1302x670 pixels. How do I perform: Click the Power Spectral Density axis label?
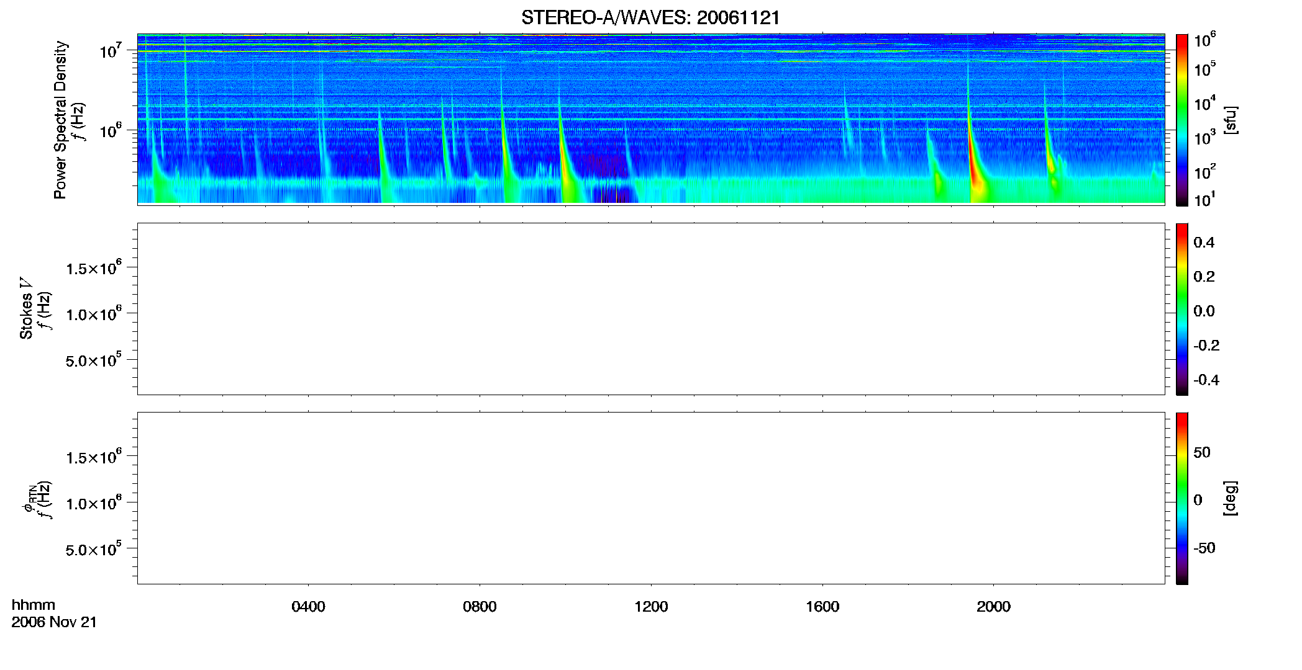click(x=60, y=120)
